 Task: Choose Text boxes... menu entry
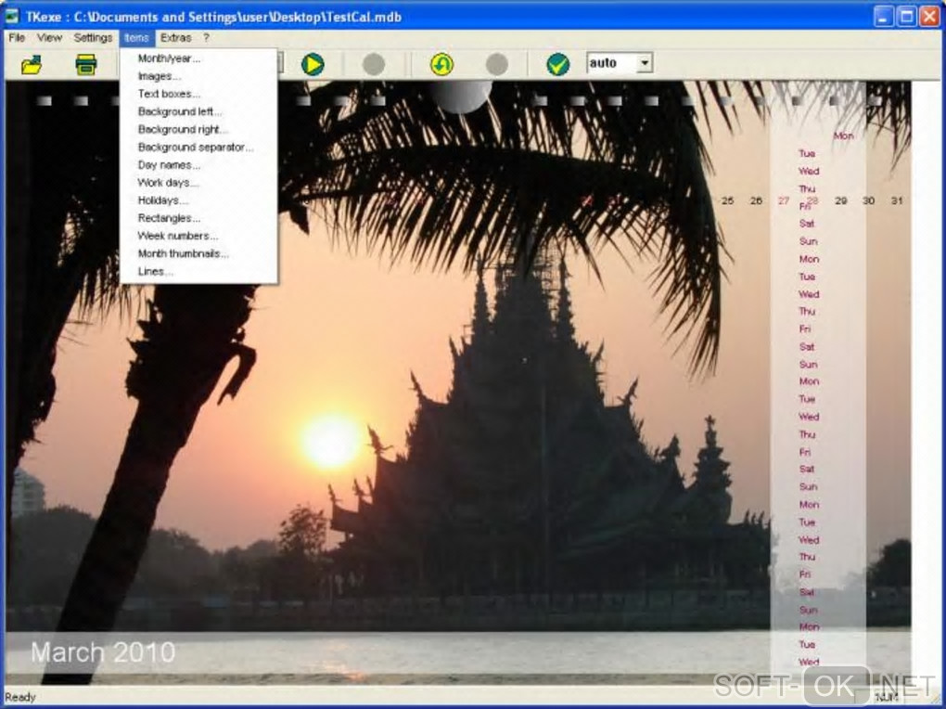click(198, 94)
